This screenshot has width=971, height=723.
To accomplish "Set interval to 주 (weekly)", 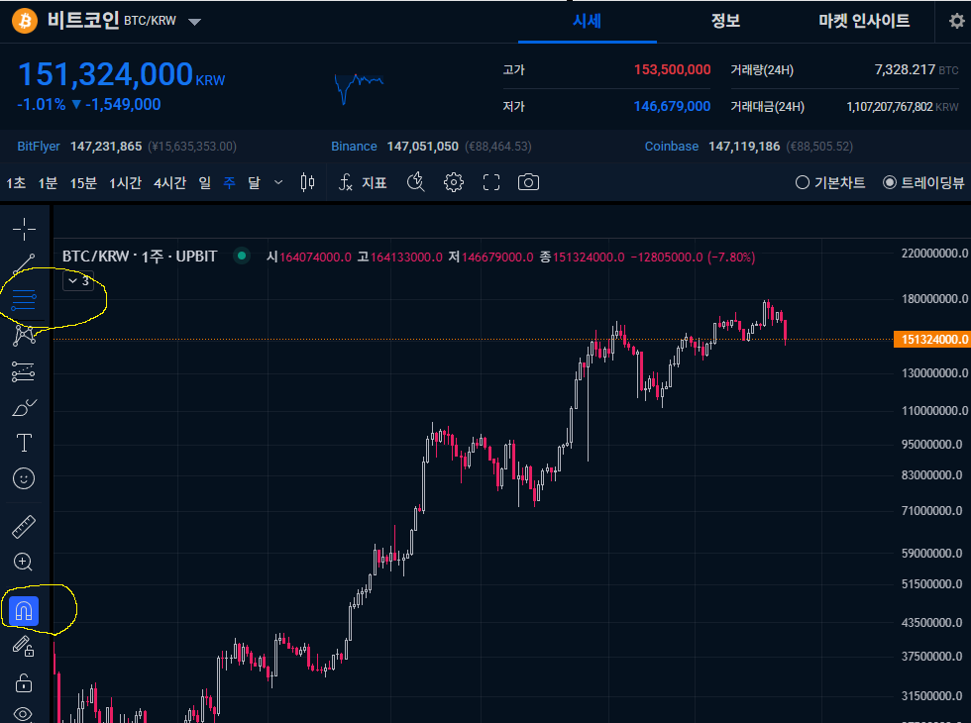I will coord(229,182).
